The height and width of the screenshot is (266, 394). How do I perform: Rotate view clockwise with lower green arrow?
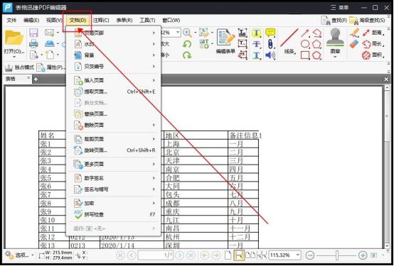(x=187, y=55)
